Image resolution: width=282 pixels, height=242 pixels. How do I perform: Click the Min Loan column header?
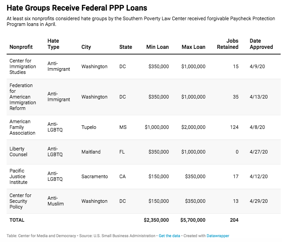157,47
